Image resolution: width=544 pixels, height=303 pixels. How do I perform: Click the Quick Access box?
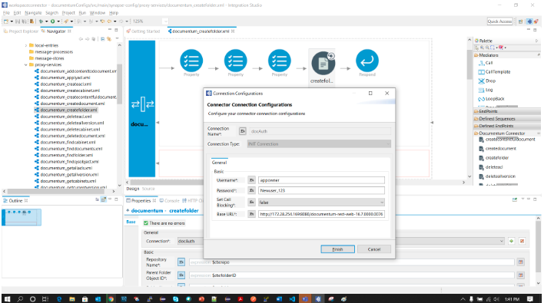[499, 21]
